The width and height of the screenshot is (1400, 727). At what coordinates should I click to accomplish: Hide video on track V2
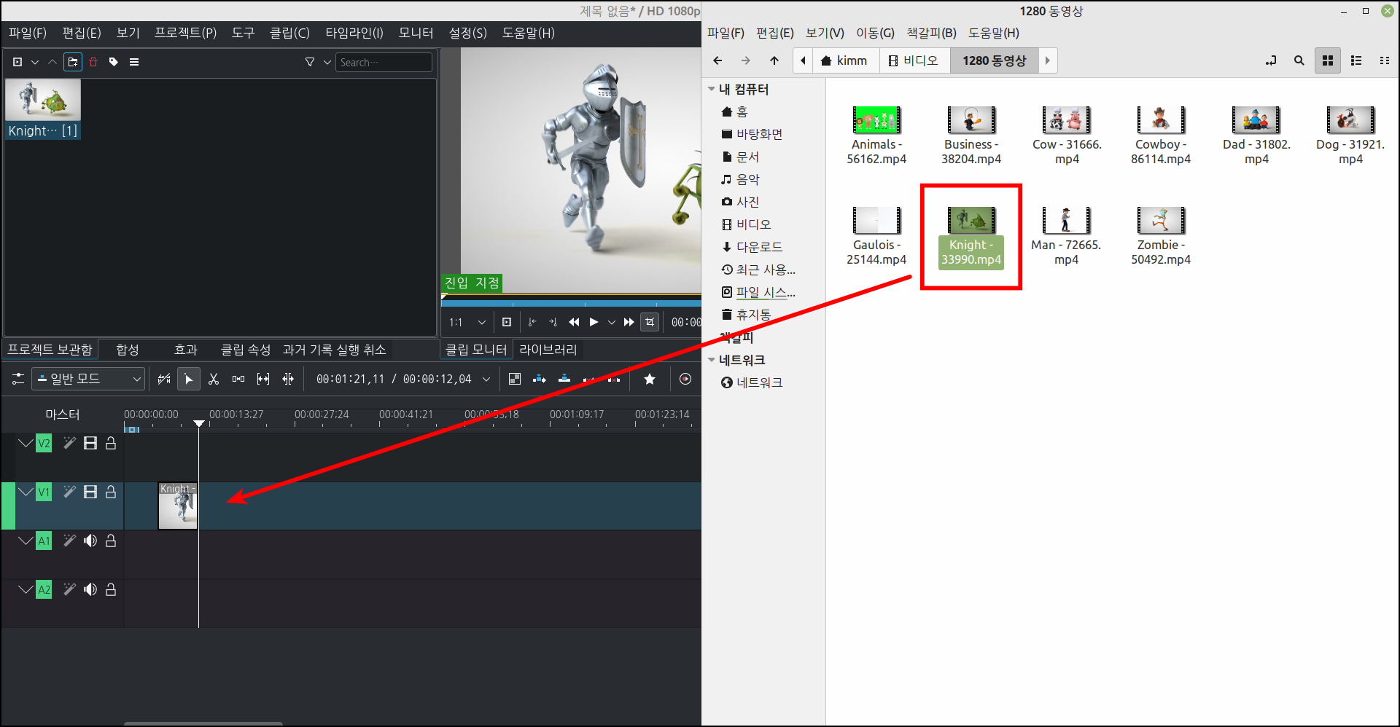tap(90, 442)
